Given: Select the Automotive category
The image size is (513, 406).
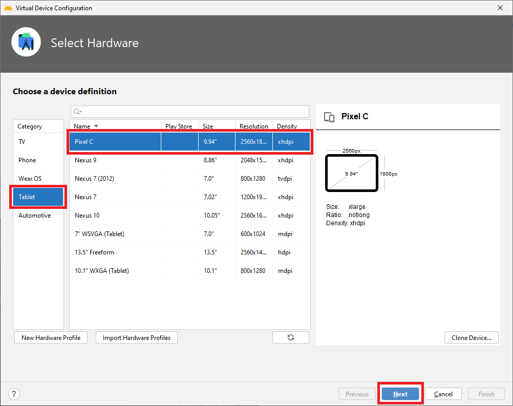Looking at the screenshot, I should (38, 215).
